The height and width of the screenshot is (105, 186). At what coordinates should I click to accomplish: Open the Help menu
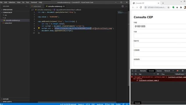(40, 2)
